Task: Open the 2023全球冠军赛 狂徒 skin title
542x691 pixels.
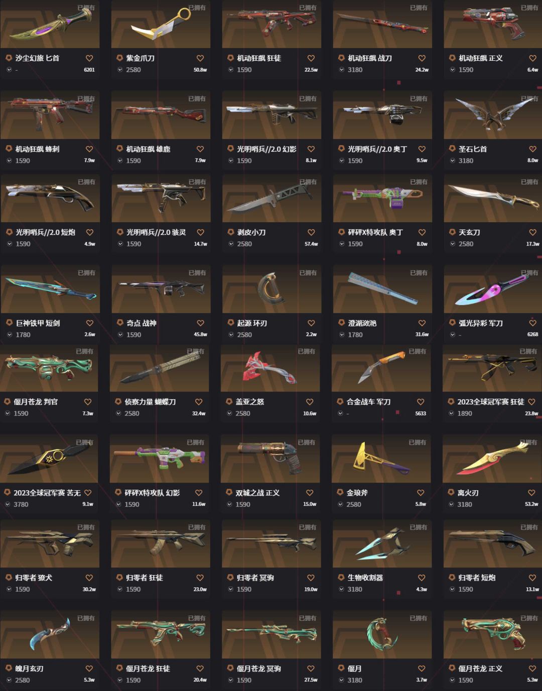Action: coord(491,402)
